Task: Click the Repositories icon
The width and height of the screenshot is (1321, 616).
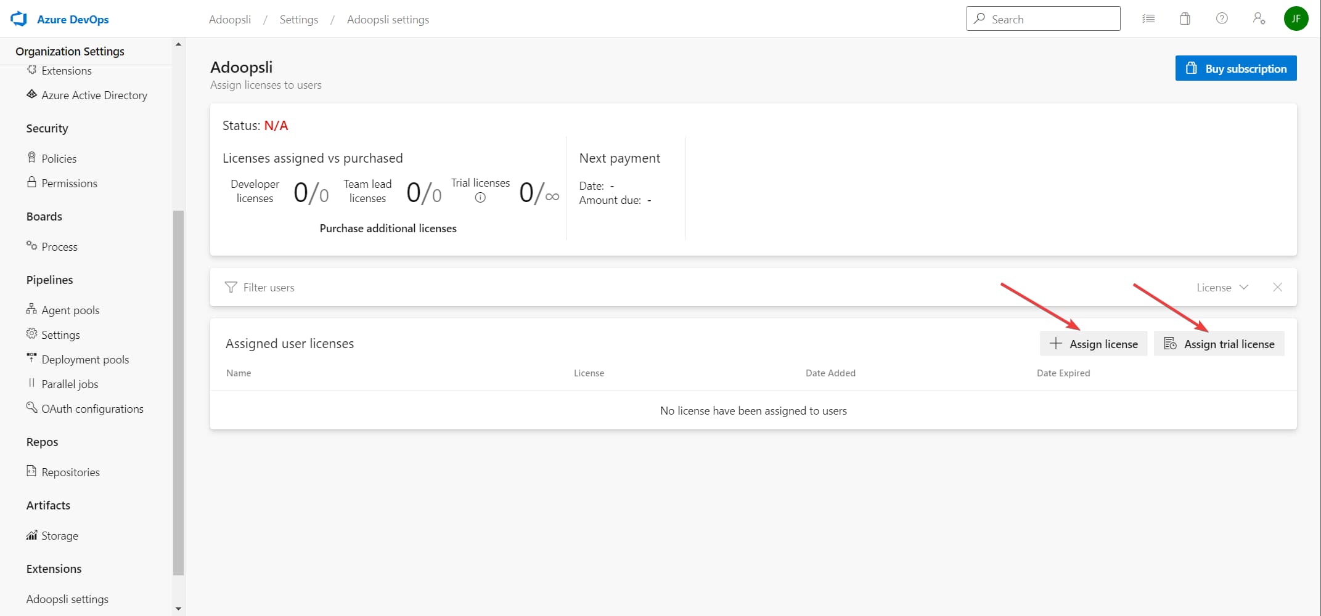Action: click(x=31, y=471)
